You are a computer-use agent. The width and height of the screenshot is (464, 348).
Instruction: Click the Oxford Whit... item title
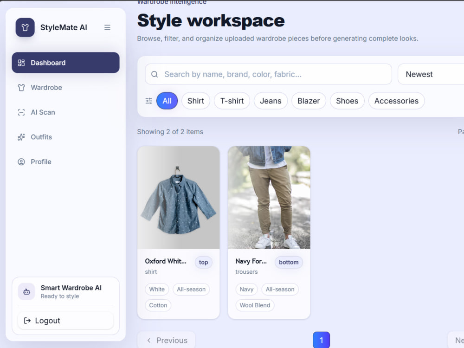coord(166,261)
